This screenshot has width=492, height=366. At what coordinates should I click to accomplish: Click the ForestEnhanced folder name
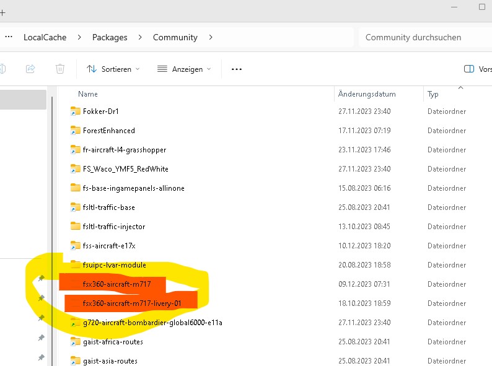[109, 131]
